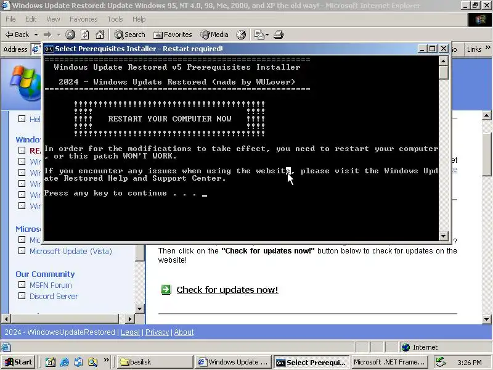Expand the Edit icon dropdown arrow
The image size is (493, 370).
[267, 35]
